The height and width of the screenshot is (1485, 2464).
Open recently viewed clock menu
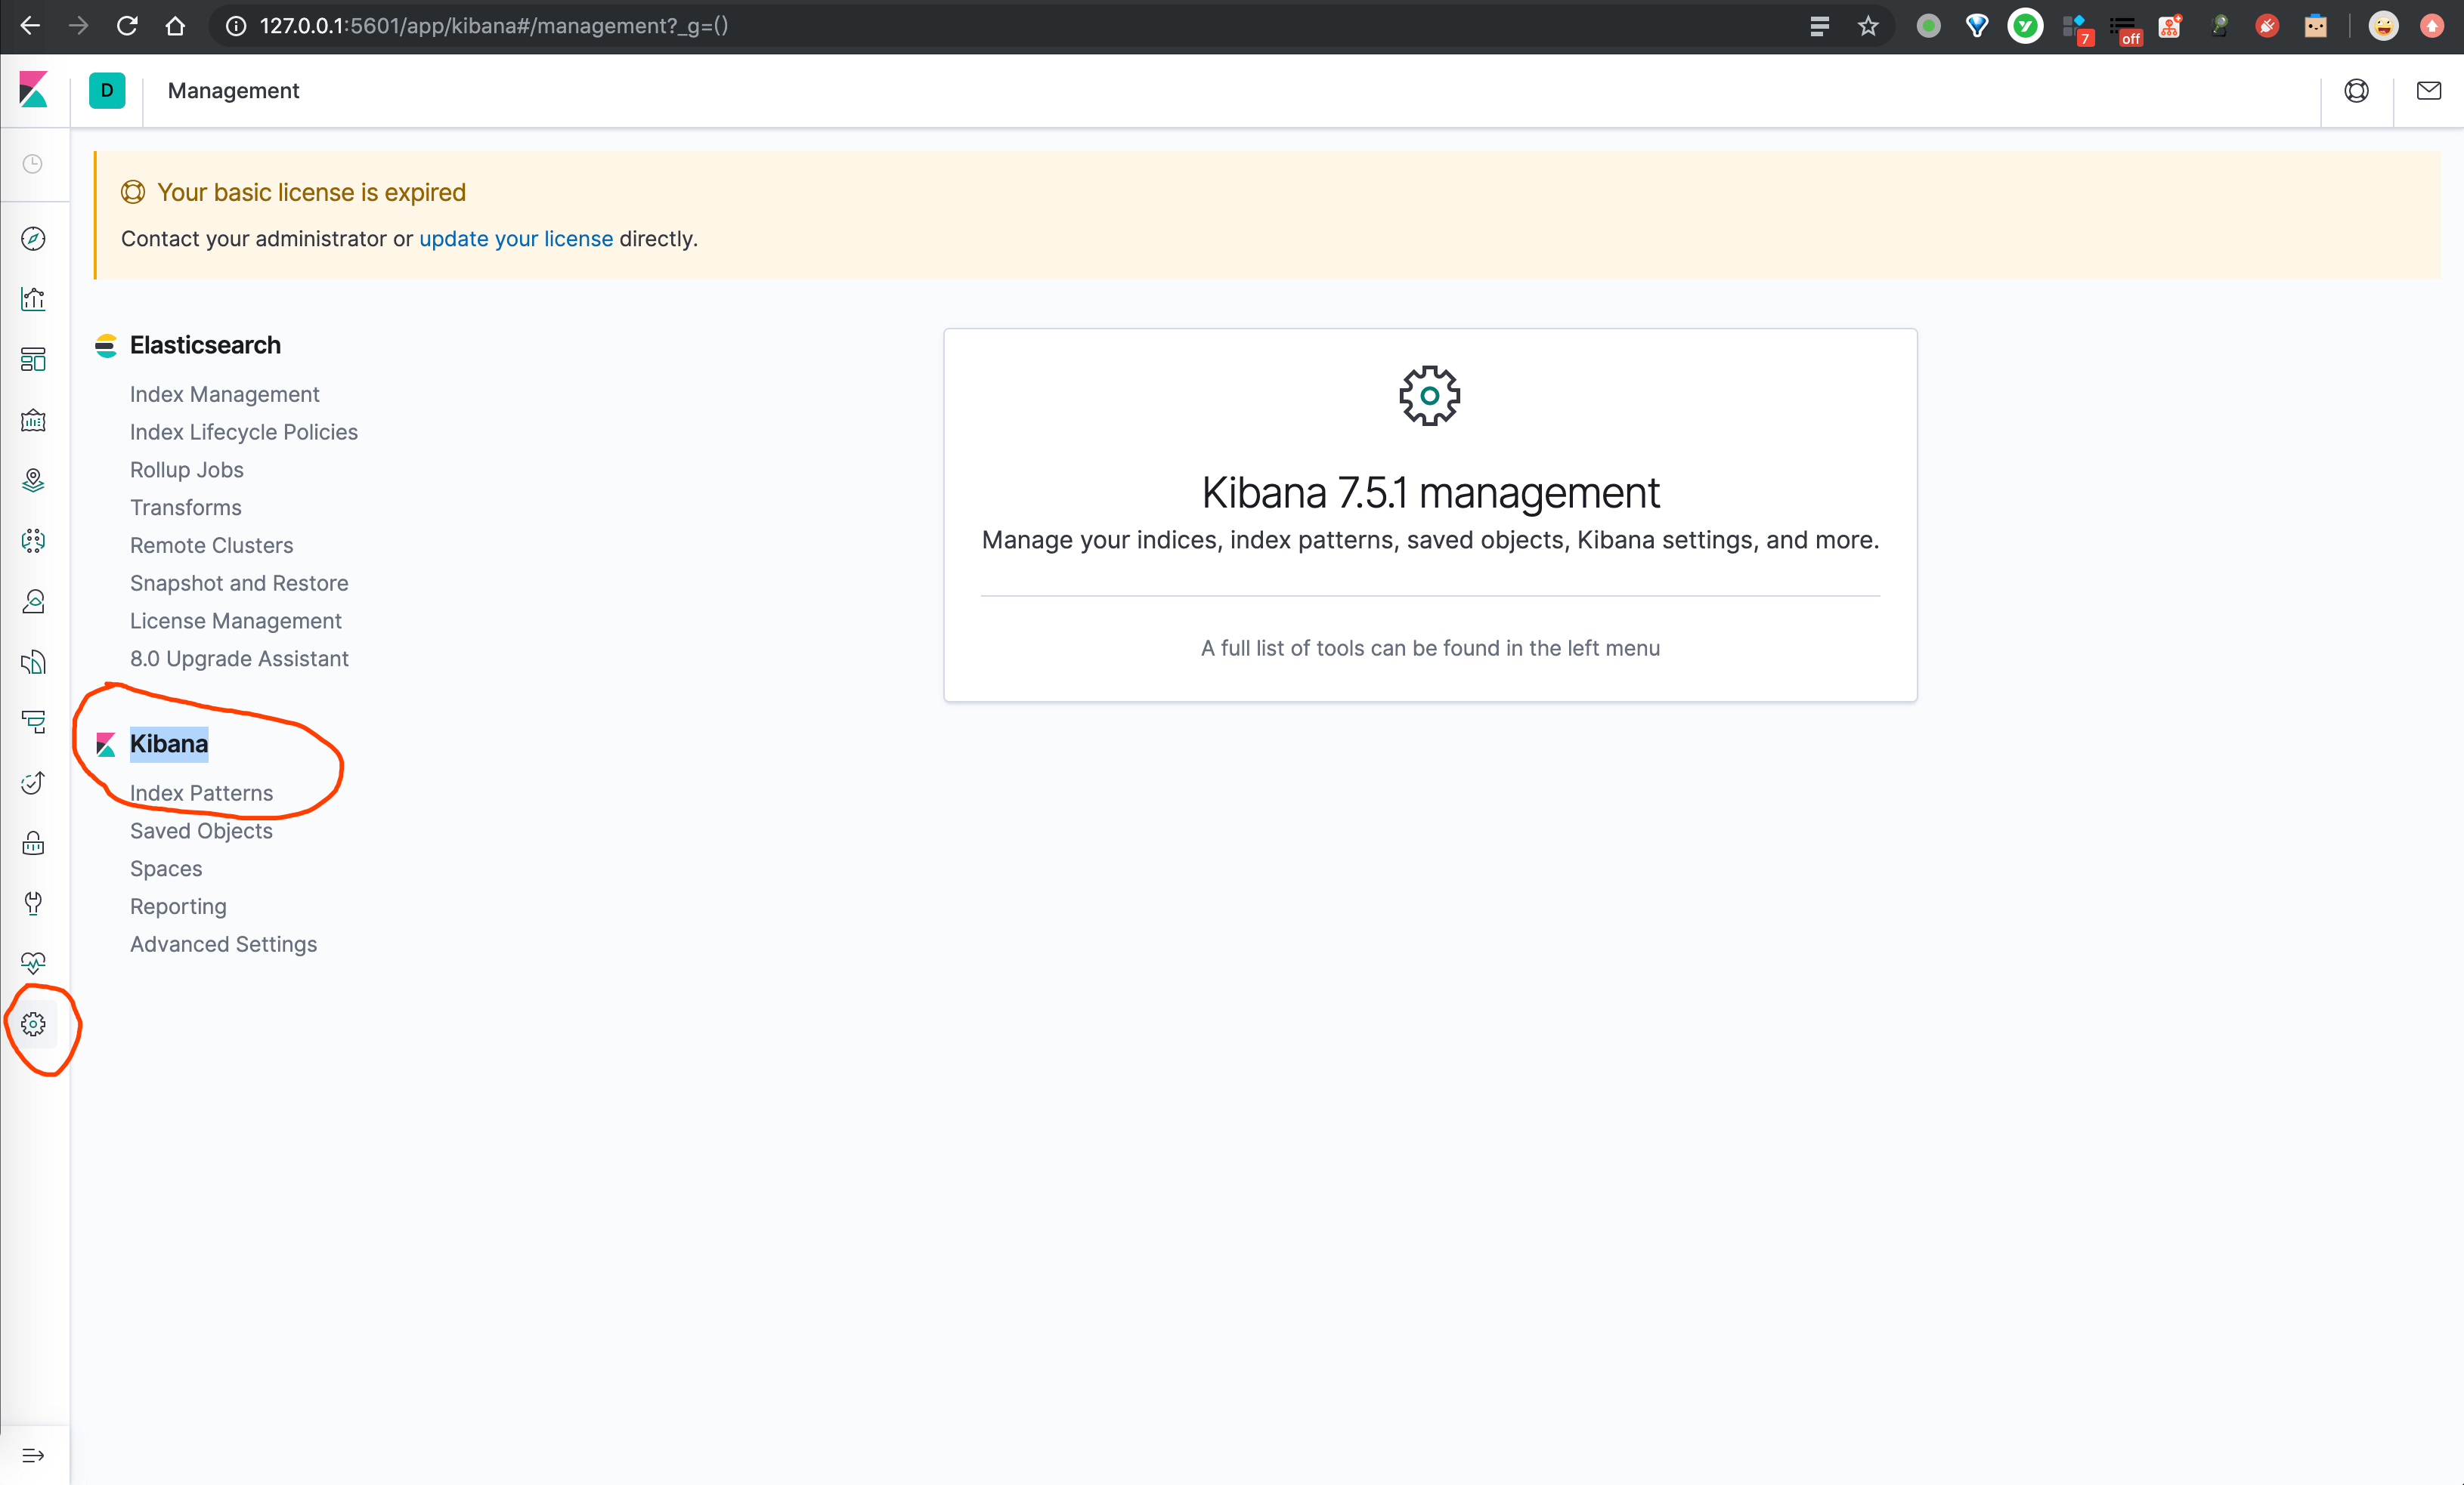[33, 164]
